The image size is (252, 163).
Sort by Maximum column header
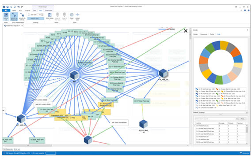point(241,123)
